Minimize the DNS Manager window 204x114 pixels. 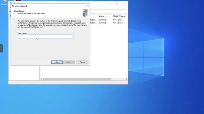click(110, 3)
